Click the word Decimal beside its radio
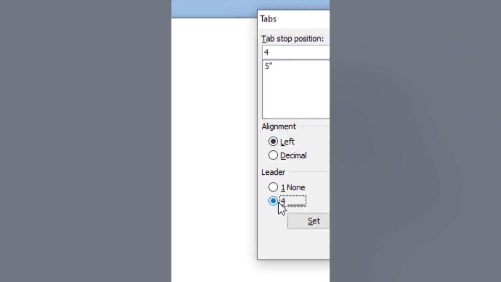Image resolution: width=501 pixels, height=282 pixels. pos(293,155)
